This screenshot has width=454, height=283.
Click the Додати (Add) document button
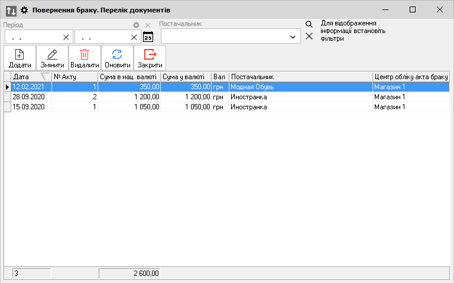pyautogui.click(x=20, y=58)
